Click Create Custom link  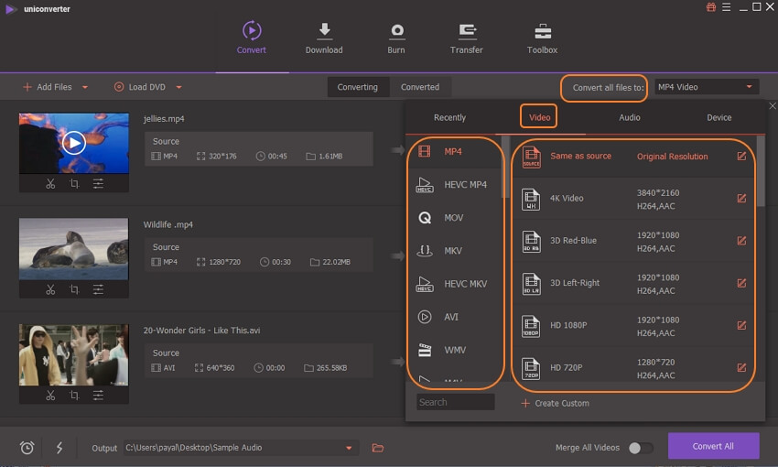(x=556, y=403)
